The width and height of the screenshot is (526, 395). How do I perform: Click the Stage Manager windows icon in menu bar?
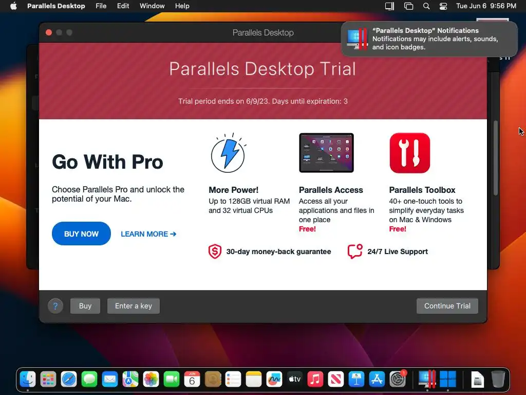[408, 6]
